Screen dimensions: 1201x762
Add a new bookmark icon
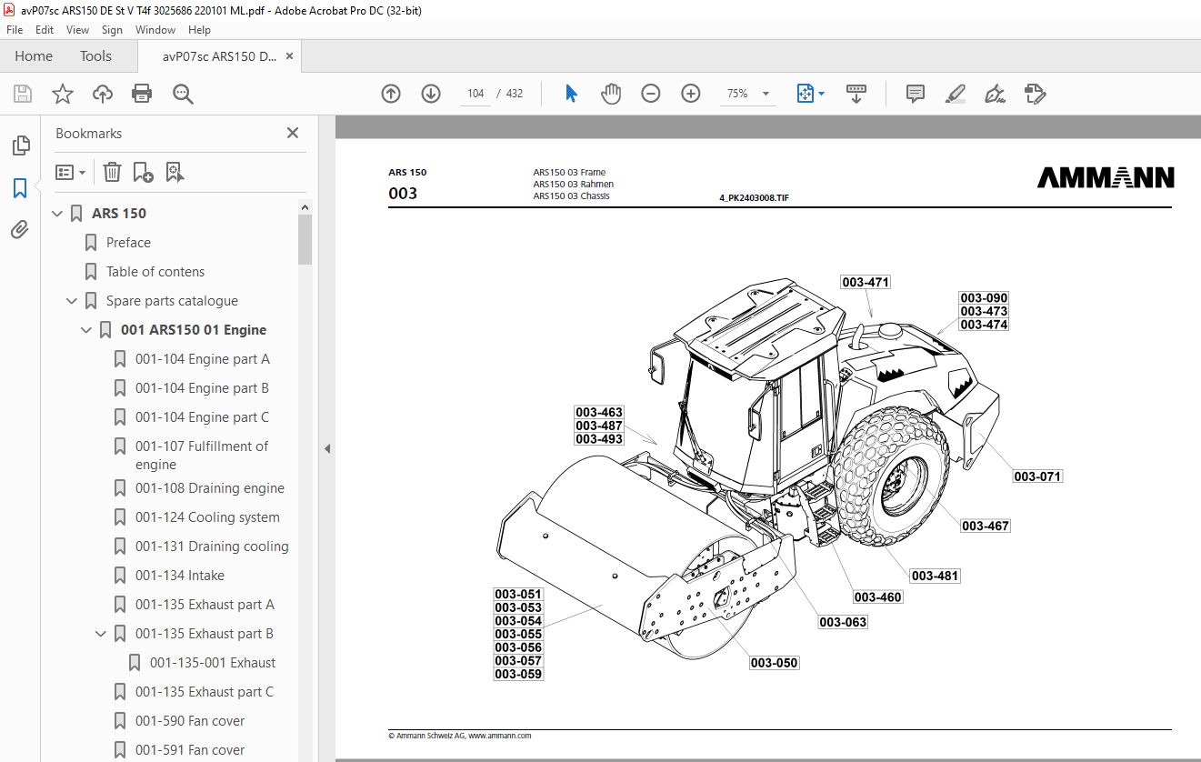[143, 172]
